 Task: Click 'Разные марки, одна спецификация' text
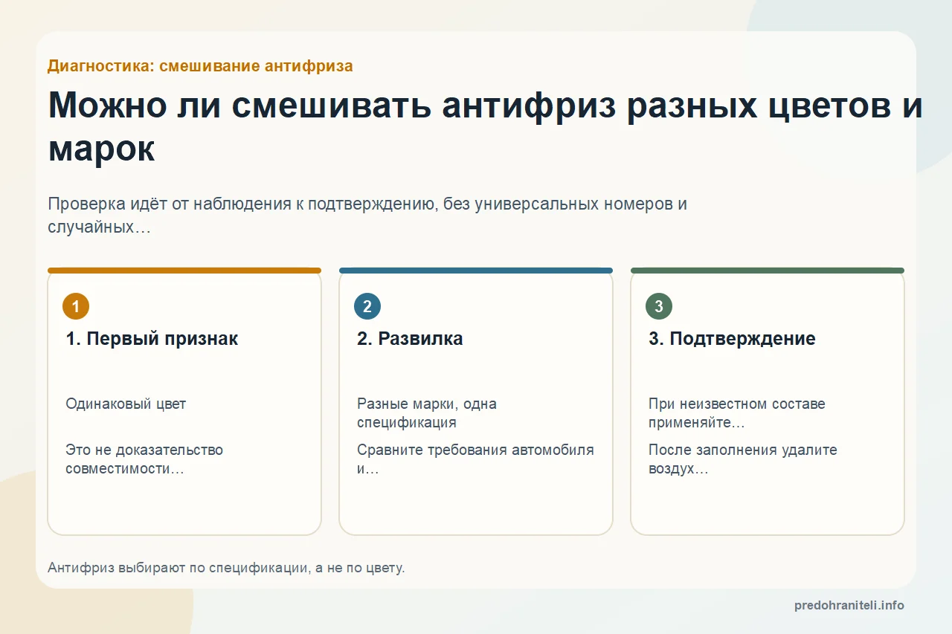click(427, 413)
